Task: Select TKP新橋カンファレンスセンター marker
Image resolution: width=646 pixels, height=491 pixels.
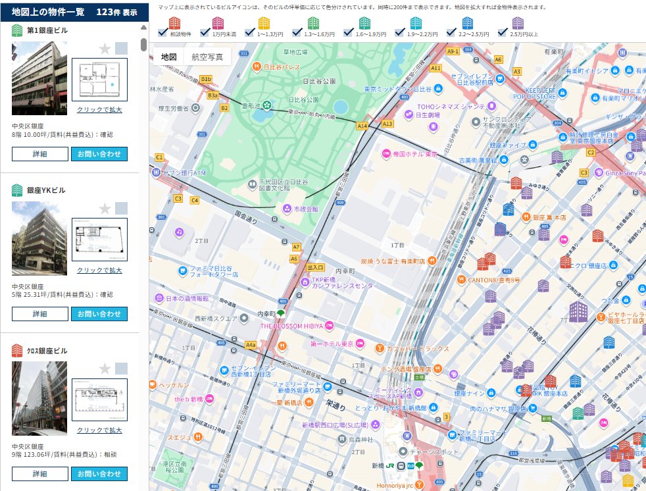Action: pyautogui.click(x=305, y=282)
